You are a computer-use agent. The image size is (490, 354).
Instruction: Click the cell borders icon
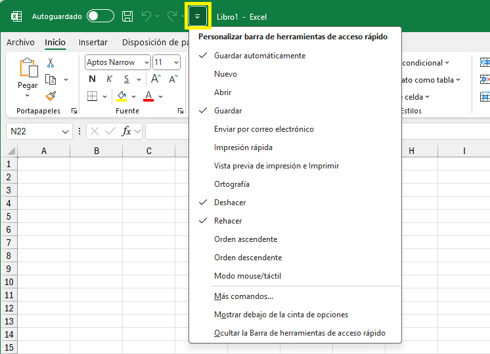[x=92, y=96]
